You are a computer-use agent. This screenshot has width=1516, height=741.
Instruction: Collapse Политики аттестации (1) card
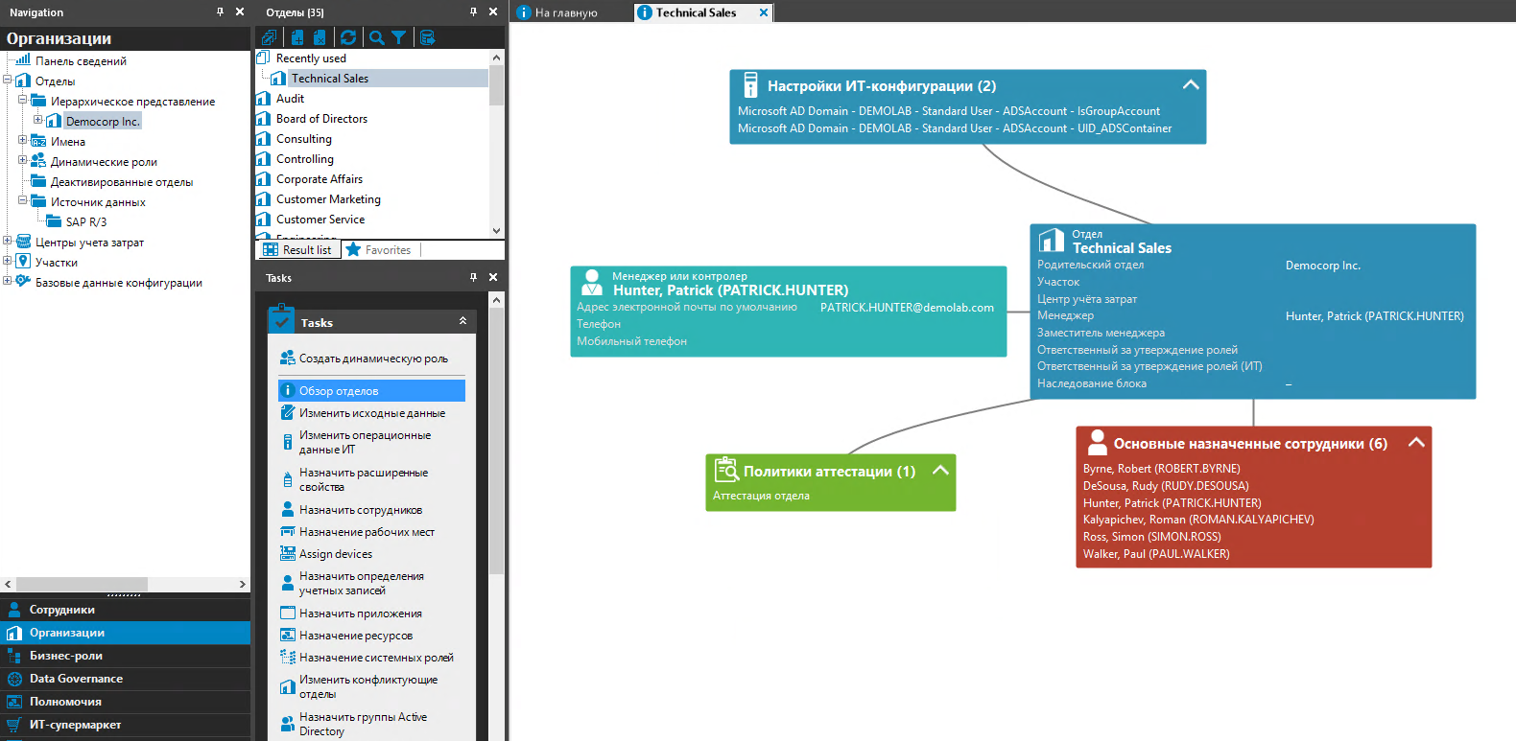click(x=940, y=470)
